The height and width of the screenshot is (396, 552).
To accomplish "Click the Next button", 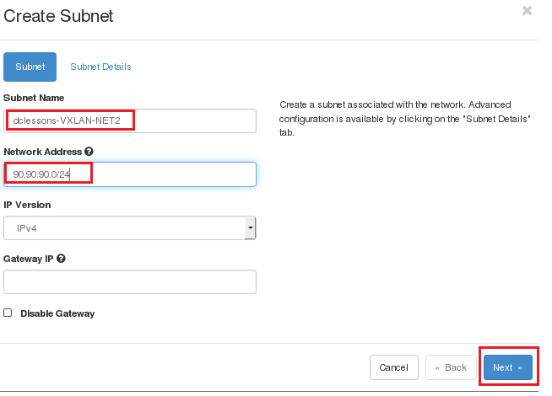I will pyautogui.click(x=507, y=367).
